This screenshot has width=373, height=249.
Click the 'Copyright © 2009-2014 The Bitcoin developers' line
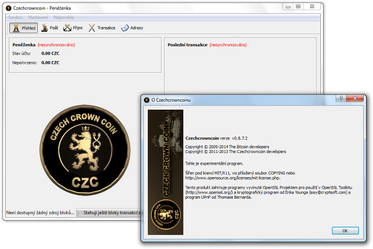pyautogui.click(x=227, y=147)
